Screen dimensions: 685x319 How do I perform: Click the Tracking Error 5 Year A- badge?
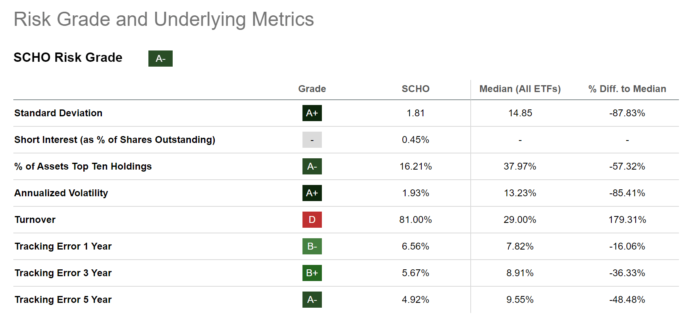pyautogui.click(x=312, y=300)
